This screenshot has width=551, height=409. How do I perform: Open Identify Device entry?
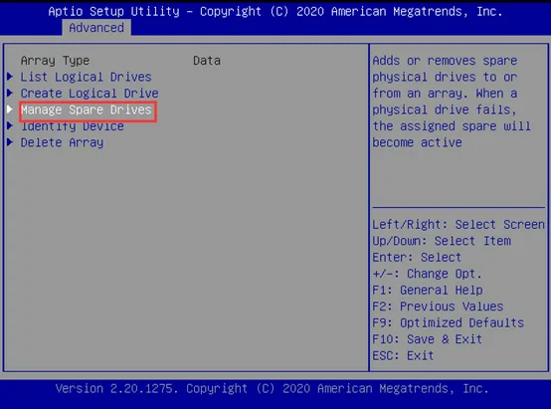click(73, 126)
